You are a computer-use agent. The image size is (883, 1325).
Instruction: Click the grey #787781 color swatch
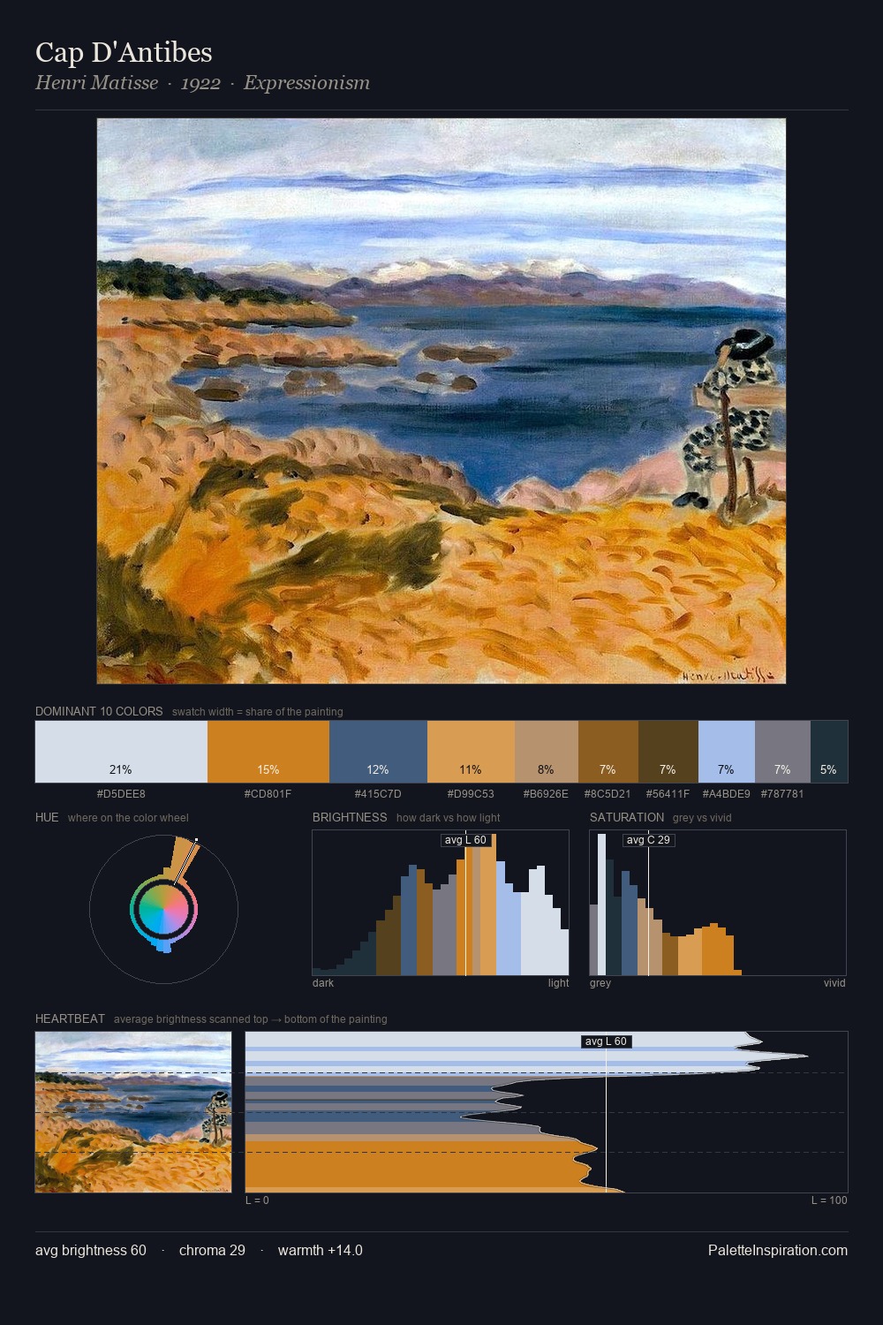click(x=782, y=752)
